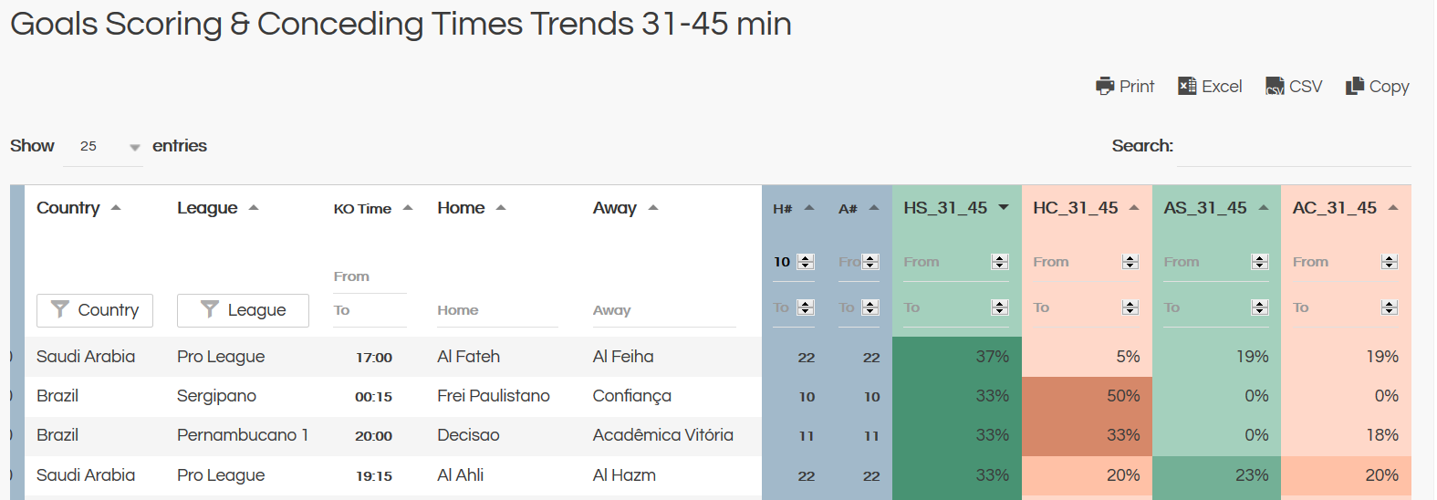Sort the table by the League column header

pos(208,208)
